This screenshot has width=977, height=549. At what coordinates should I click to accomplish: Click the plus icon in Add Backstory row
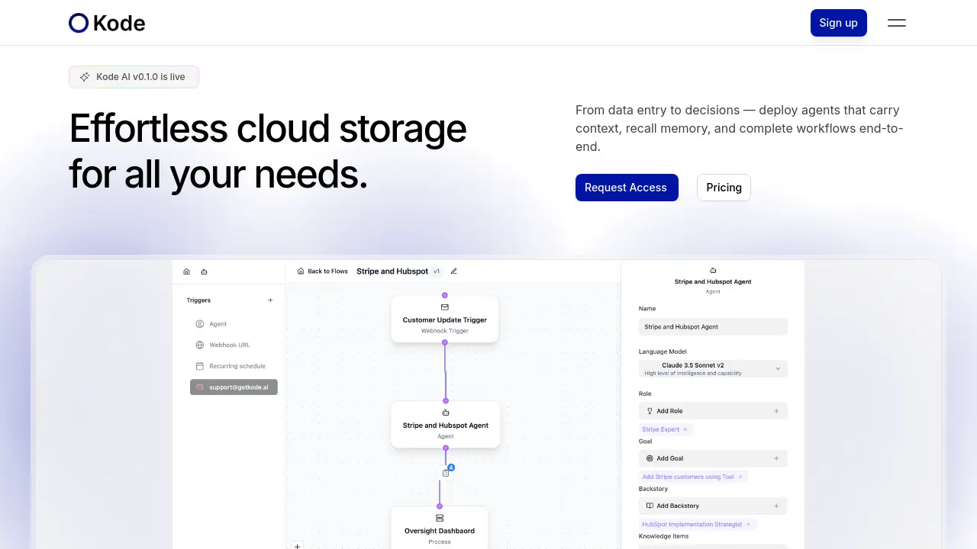776,506
